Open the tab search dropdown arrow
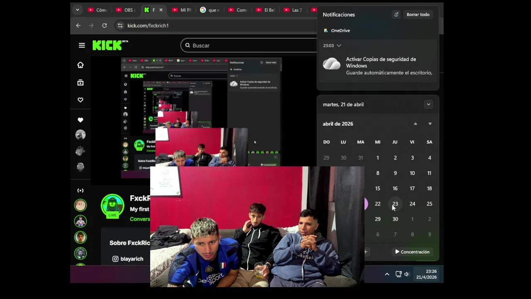This screenshot has height=299, width=531. pos(77,10)
